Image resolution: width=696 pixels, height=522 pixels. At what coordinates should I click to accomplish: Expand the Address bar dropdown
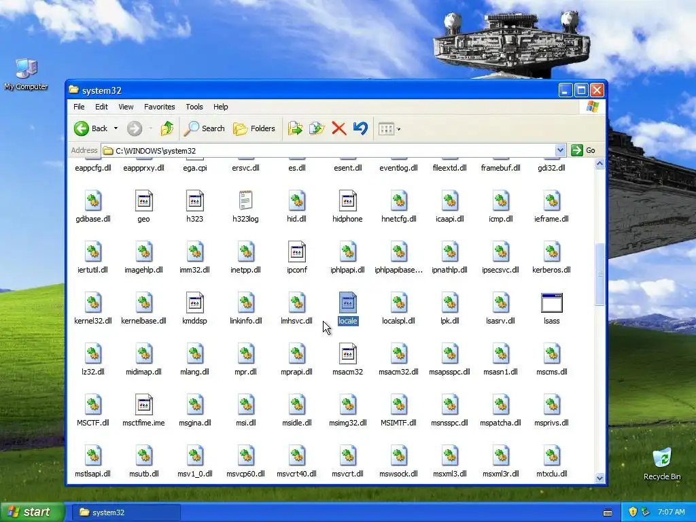click(x=560, y=150)
